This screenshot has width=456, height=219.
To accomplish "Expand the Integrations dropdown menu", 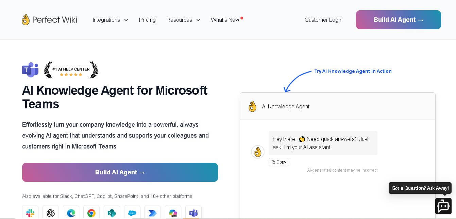I will (x=110, y=20).
